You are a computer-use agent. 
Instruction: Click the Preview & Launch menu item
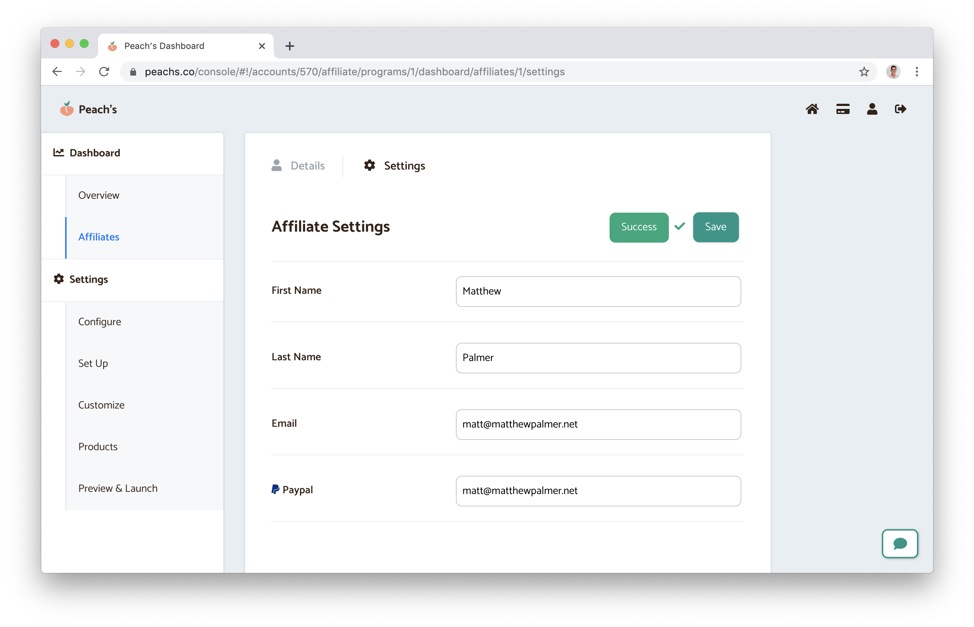119,488
